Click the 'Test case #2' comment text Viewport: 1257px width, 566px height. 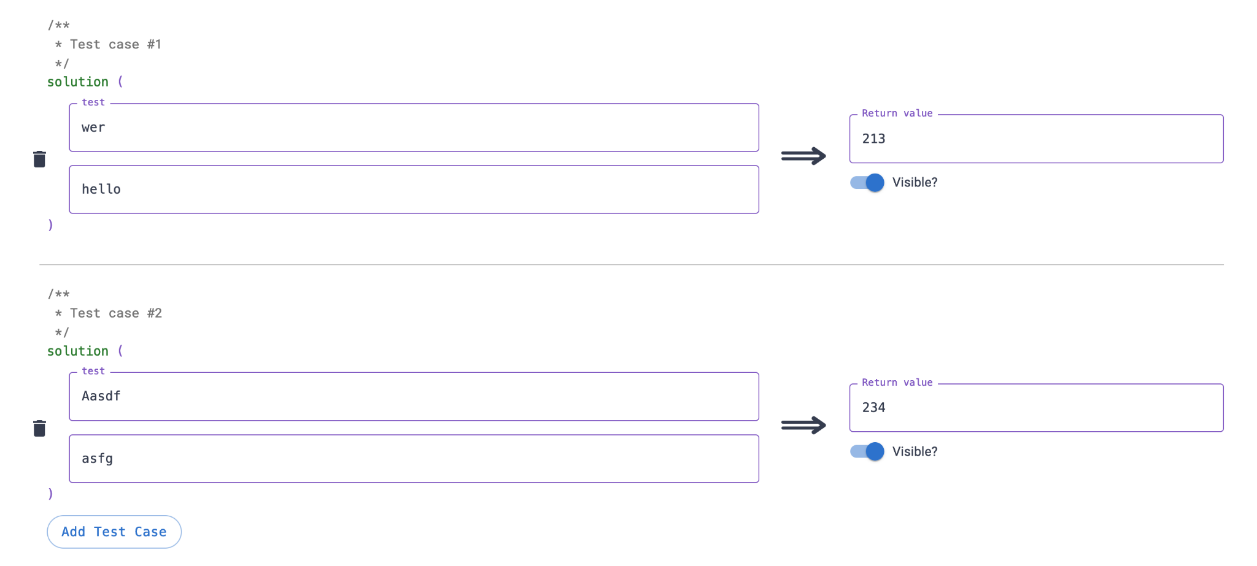pos(115,313)
